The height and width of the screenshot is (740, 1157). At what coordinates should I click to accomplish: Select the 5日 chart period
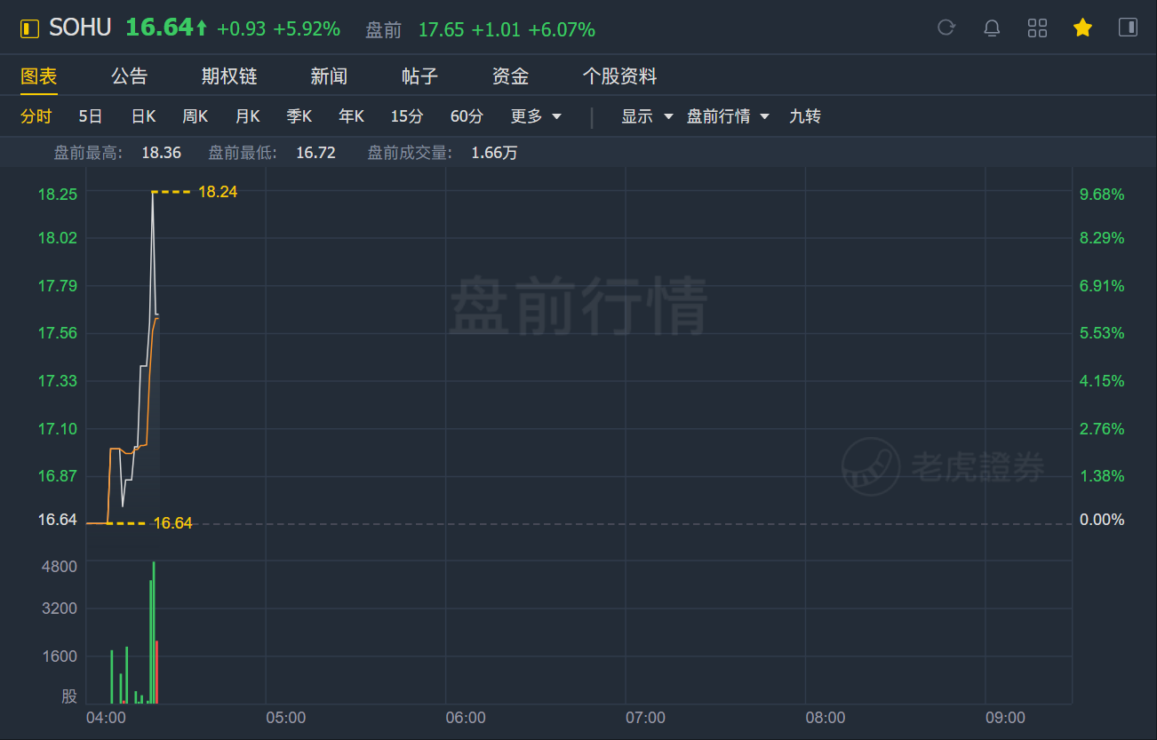91,116
